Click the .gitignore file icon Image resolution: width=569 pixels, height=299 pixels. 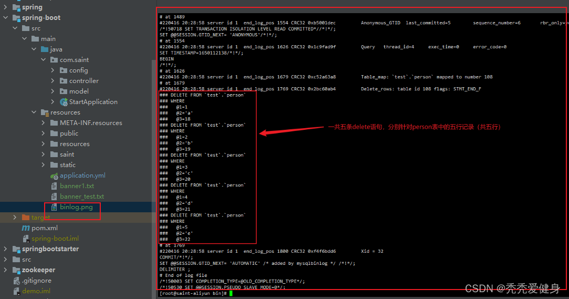pos(16,281)
